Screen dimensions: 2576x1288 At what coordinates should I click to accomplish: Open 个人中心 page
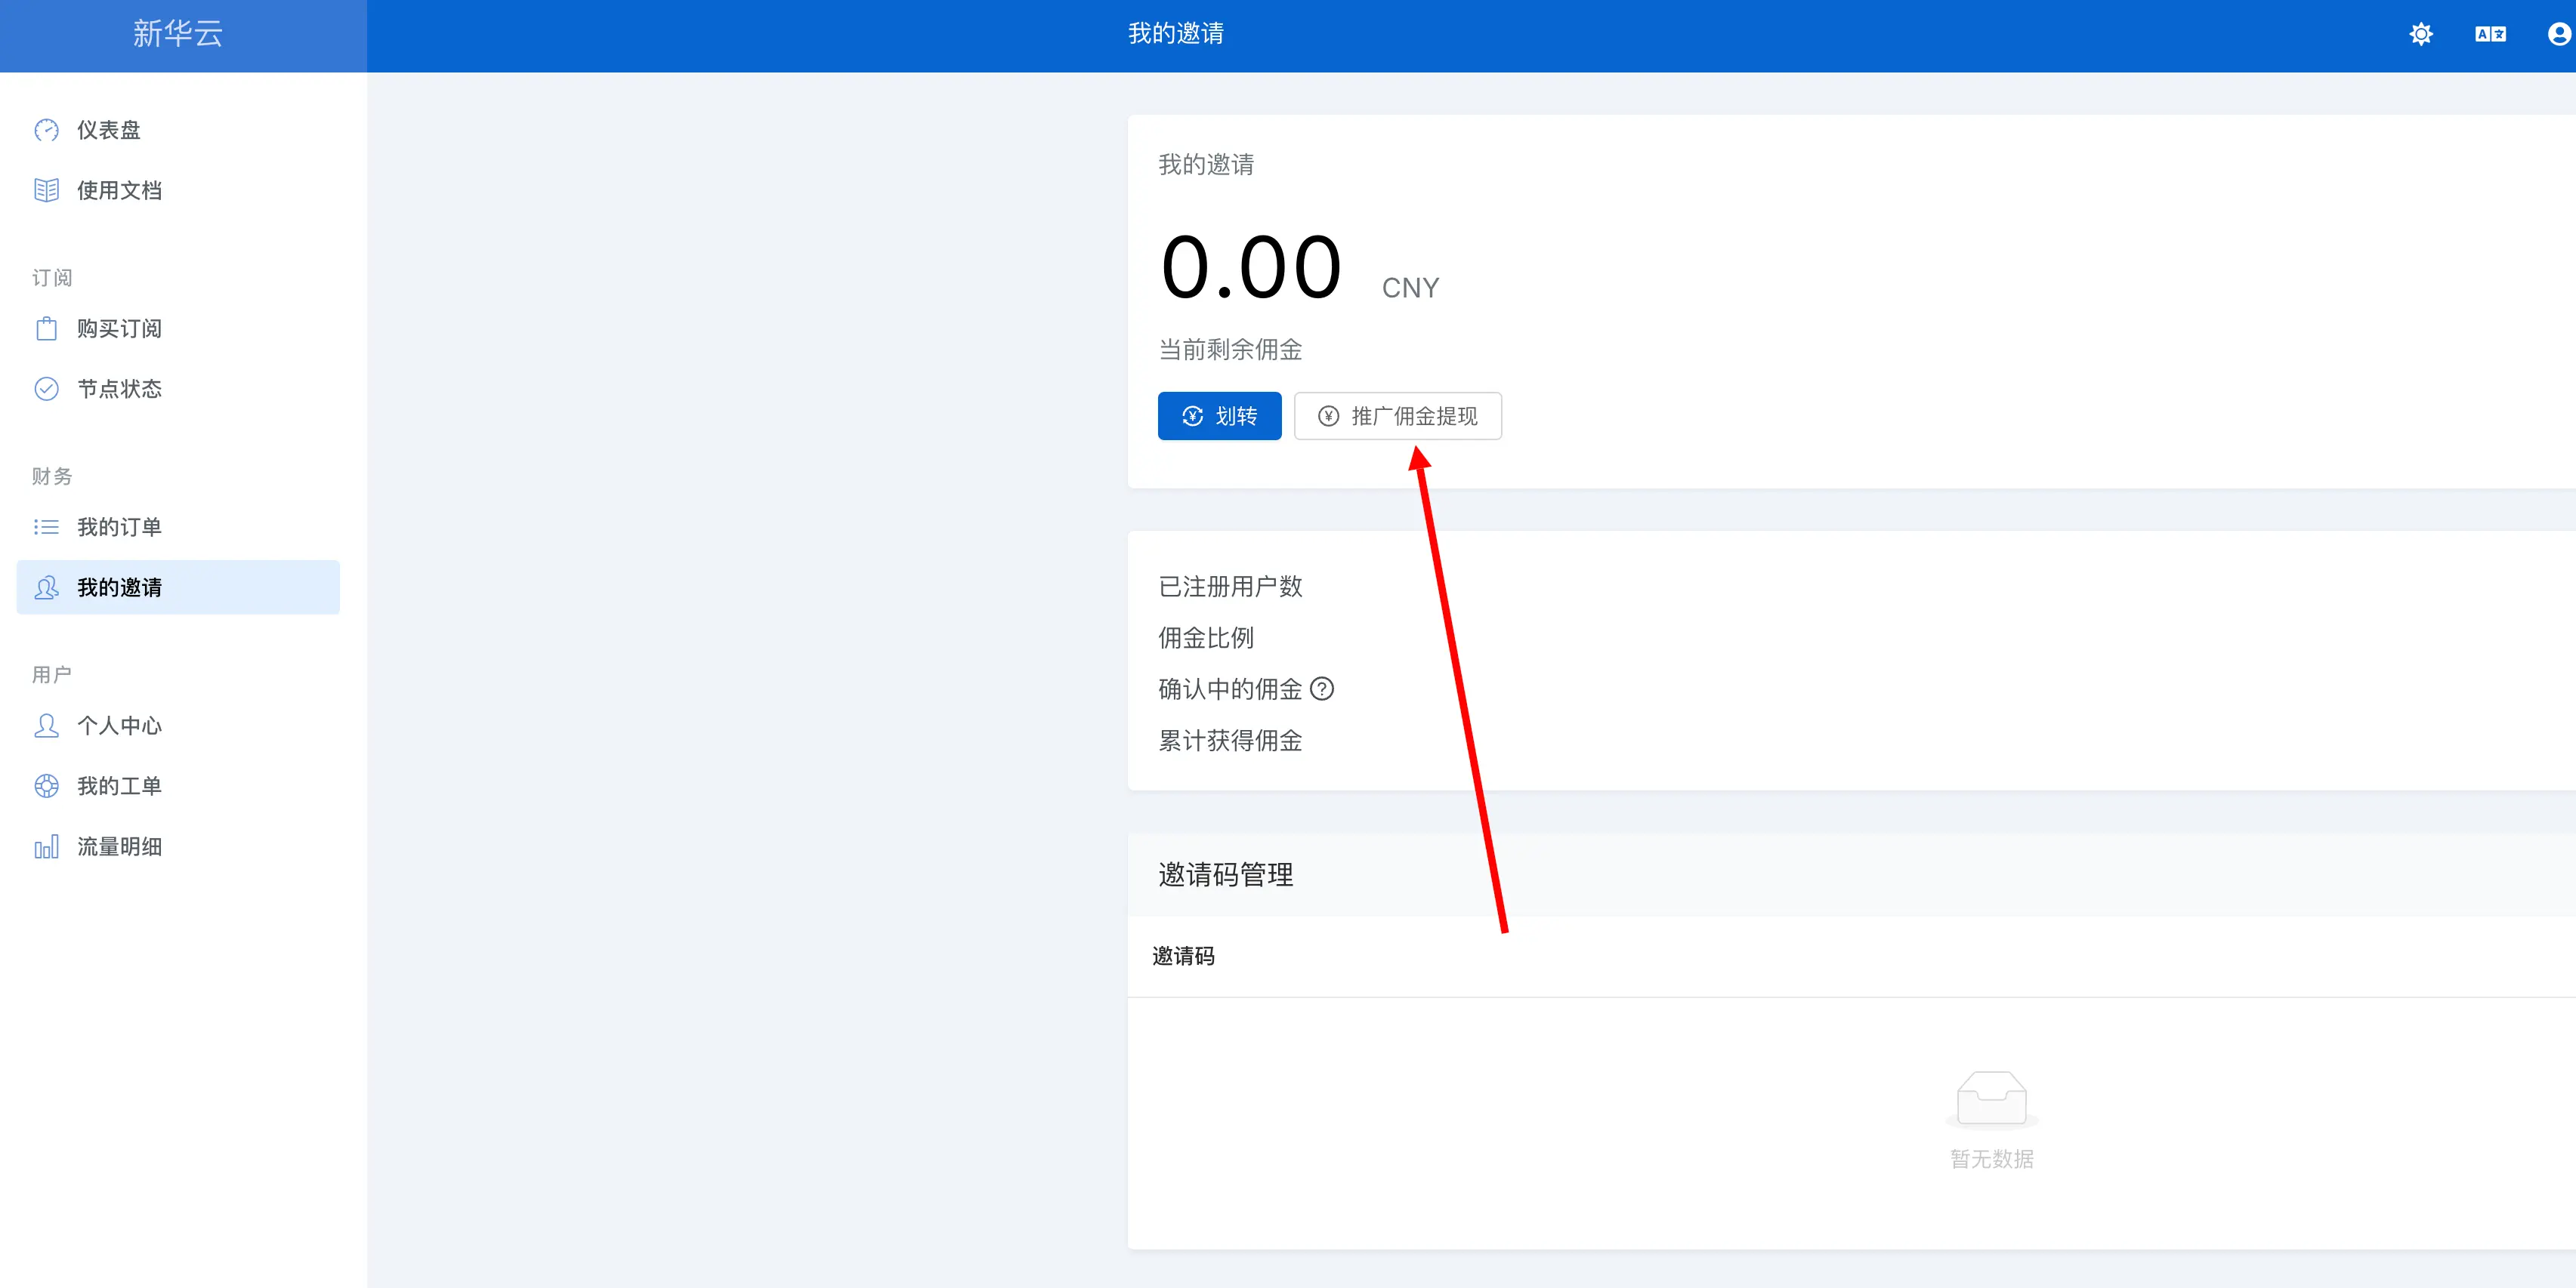[x=178, y=726]
